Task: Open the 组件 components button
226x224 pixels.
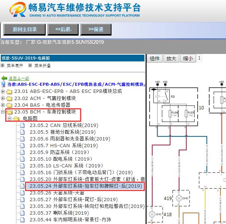Action: pos(155,58)
